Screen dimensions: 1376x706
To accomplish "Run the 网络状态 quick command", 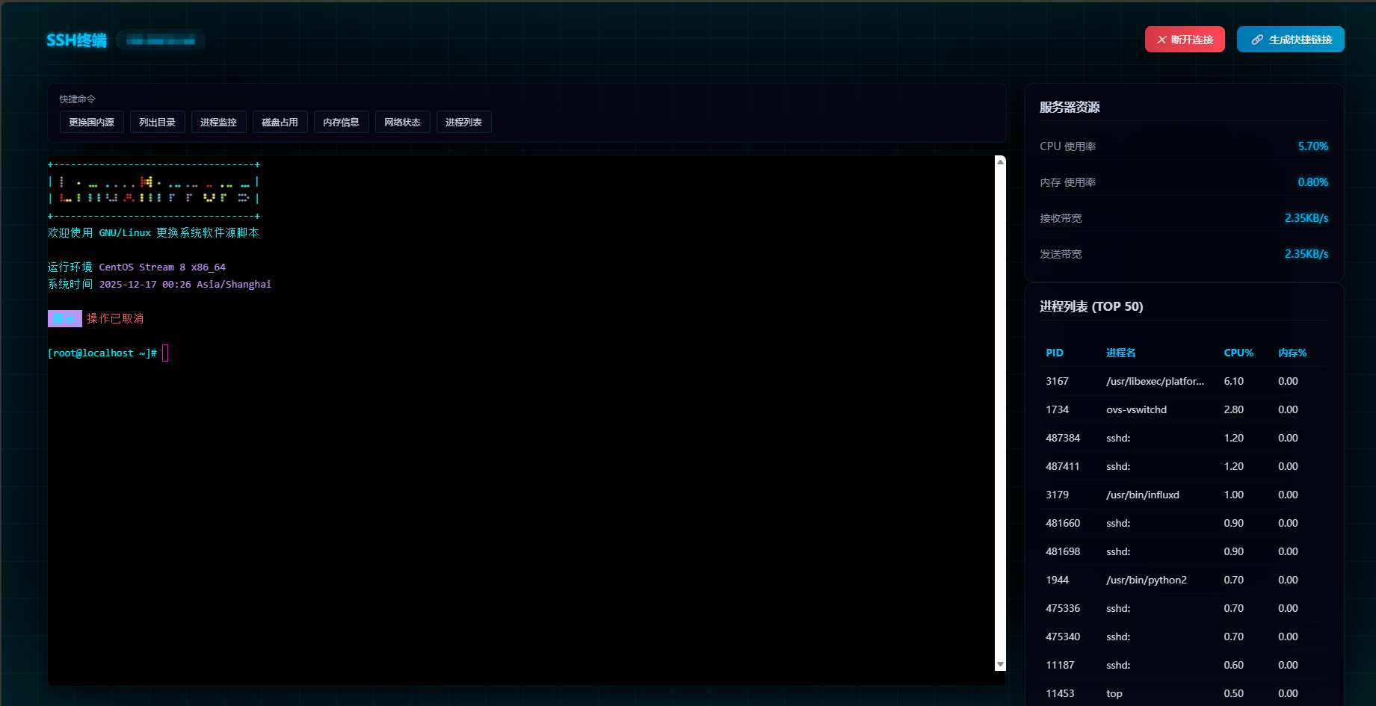I will pos(403,123).
